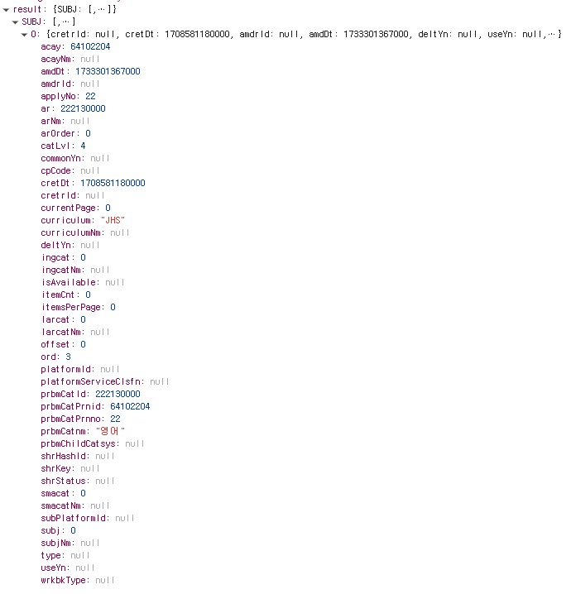
Task: Select the platformServiceClsfn property key
Action: [x=92, y=381]
